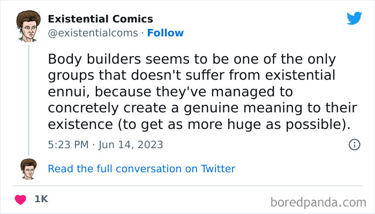The image size is (375, 214).
Task: Click the word "Twitter" in the conversation link
Action: click(217, 169)
